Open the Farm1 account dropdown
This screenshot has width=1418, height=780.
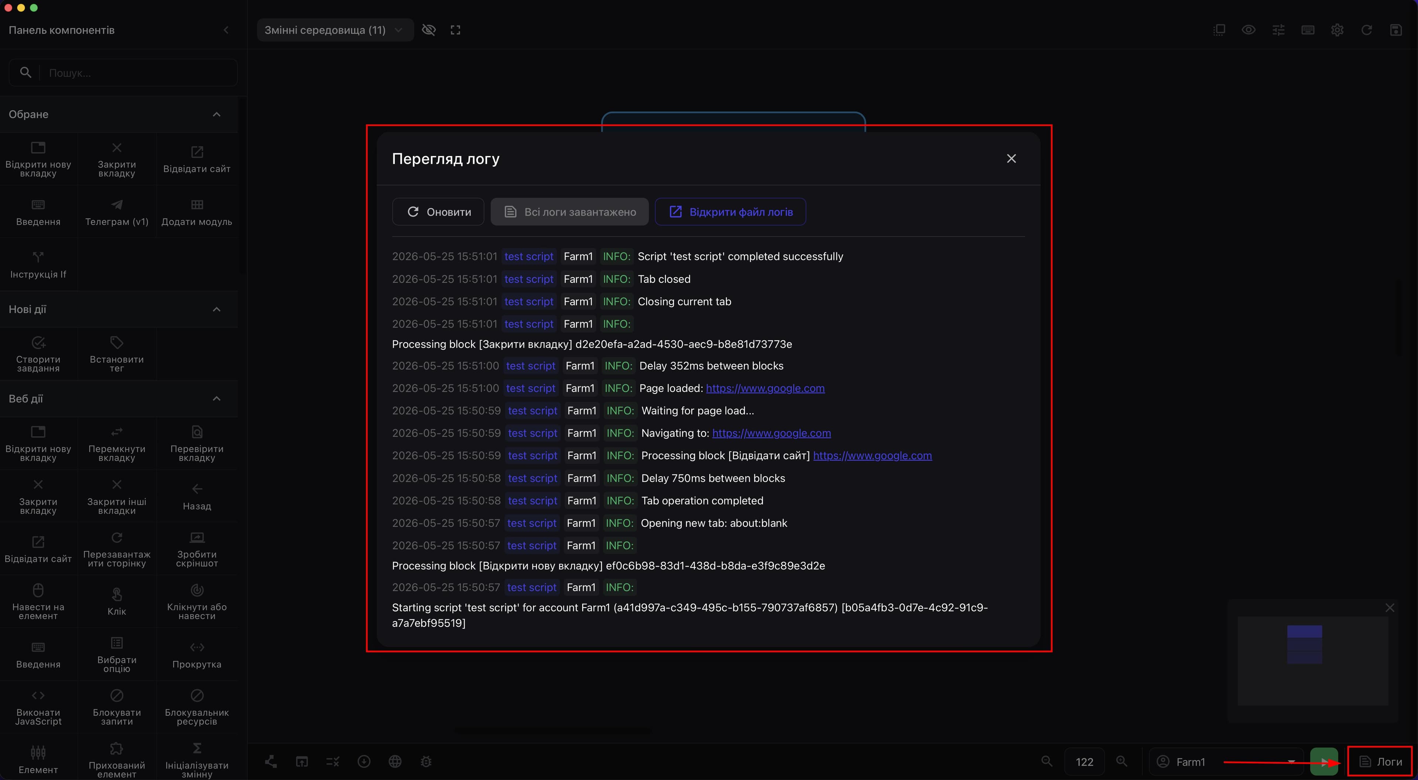tap(1226, 762)
